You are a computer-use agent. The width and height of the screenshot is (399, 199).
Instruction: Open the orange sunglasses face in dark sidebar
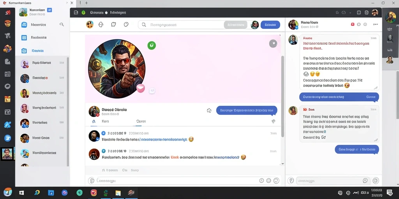(x=8, y=24)
